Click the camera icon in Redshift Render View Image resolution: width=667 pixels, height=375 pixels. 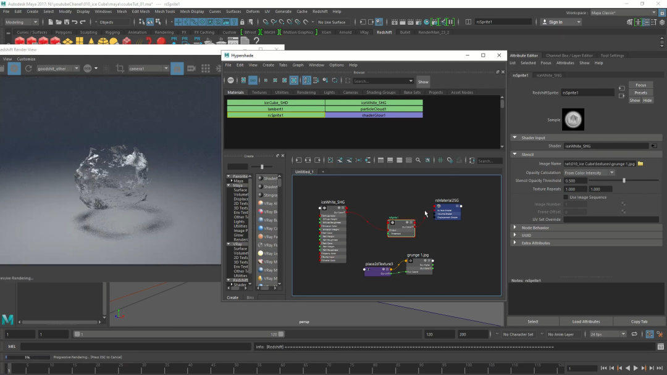tap(191, 68)
